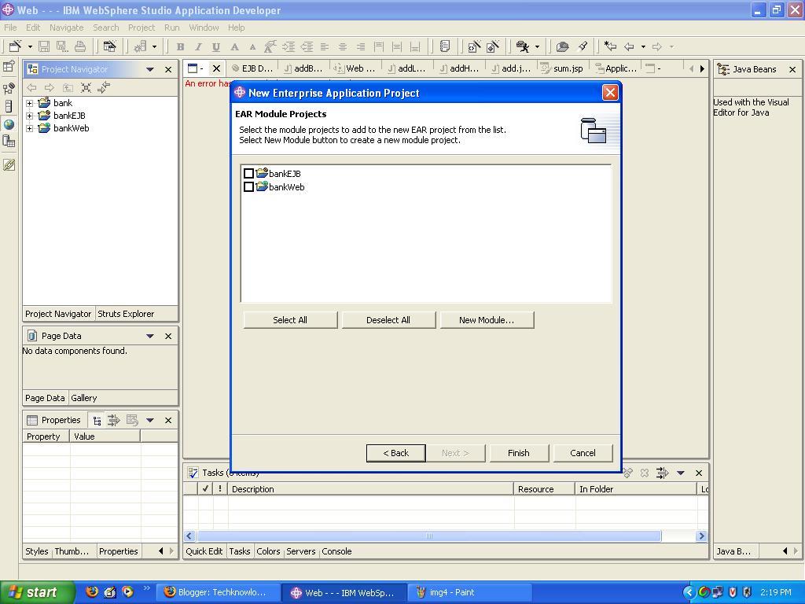Click the last edit location toolbar icon
Screen dimensions: 805x604
tap(610, 46)
